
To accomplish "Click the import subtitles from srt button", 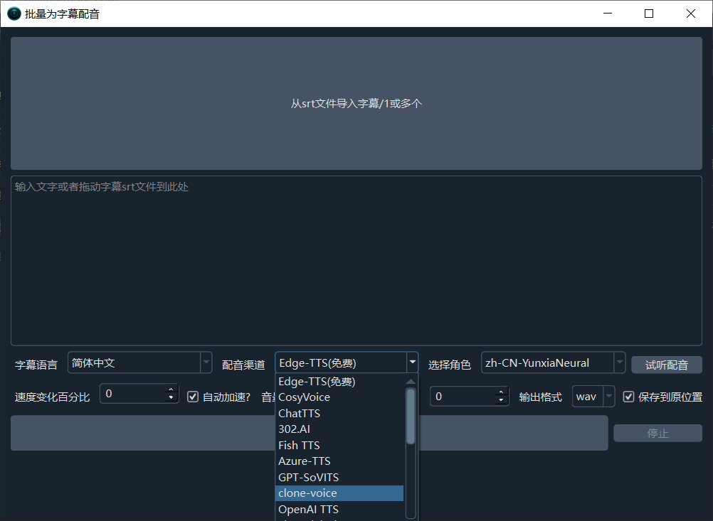I will click(356, 103).
